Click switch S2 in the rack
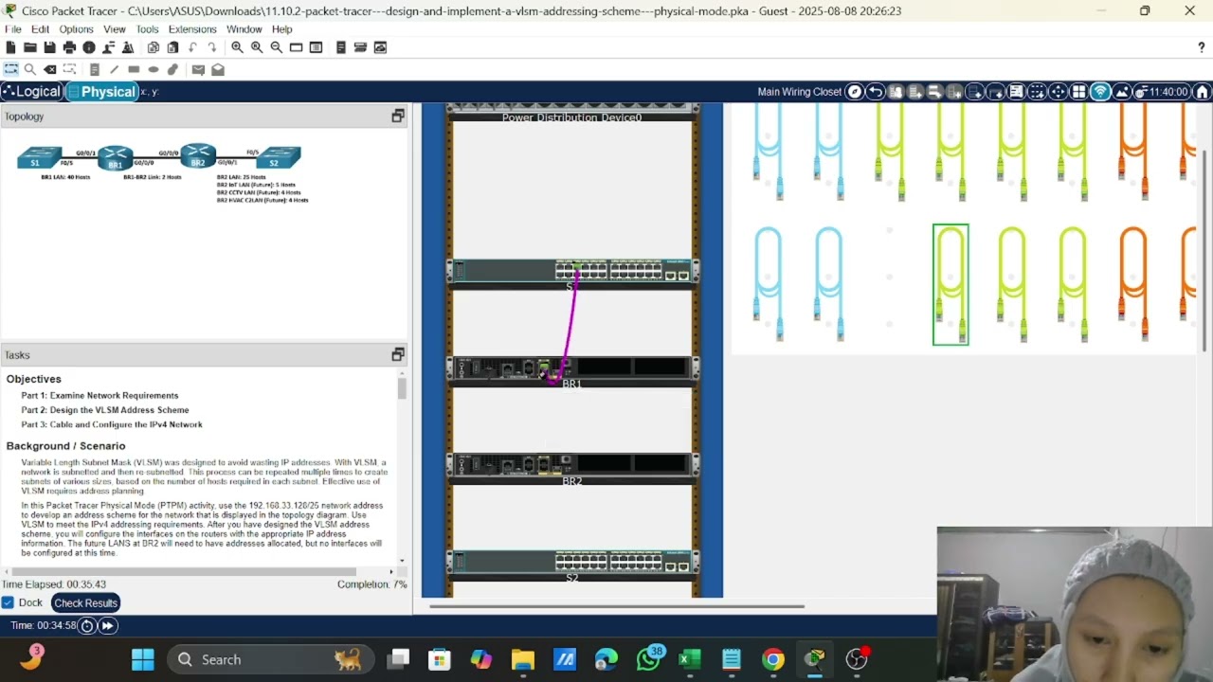Image resolution: width=1213 pixels, height=682 pixels. click(x=572, y=563)
